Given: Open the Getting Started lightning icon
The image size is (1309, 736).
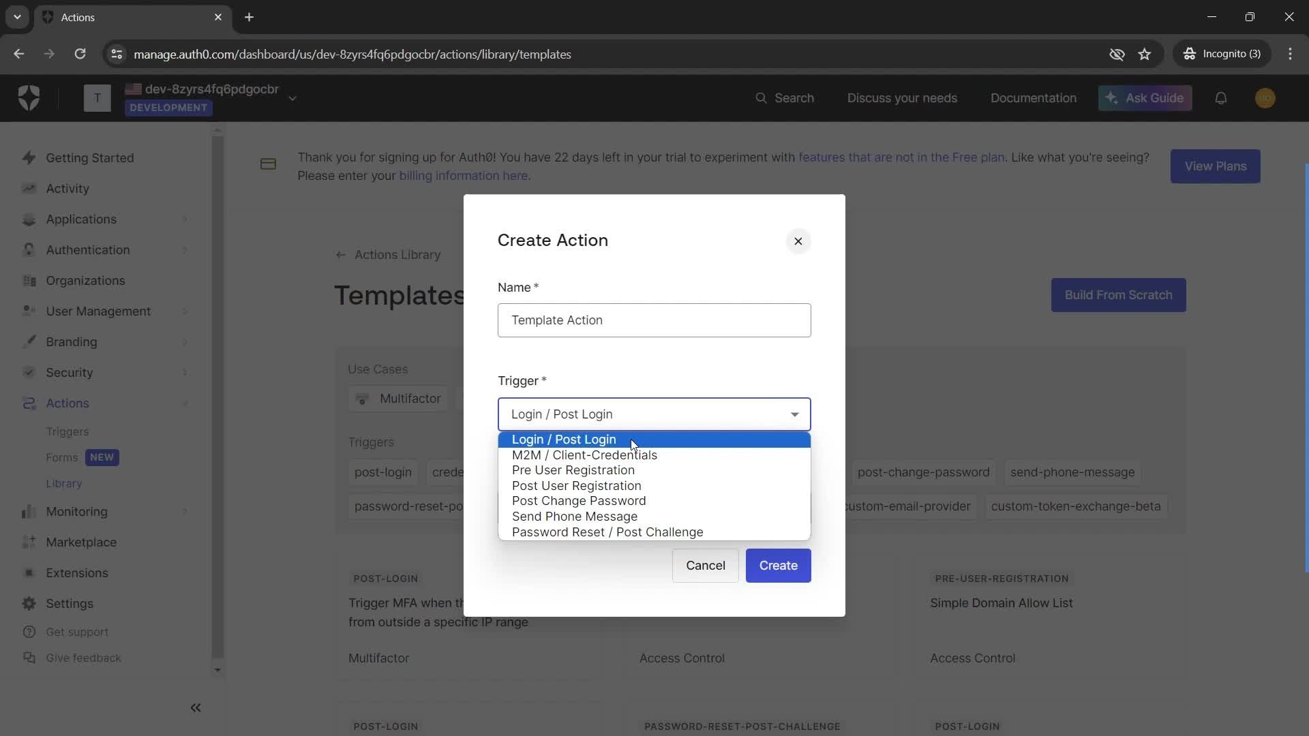Looking at the screenshot, I should (x=29, y=158).
